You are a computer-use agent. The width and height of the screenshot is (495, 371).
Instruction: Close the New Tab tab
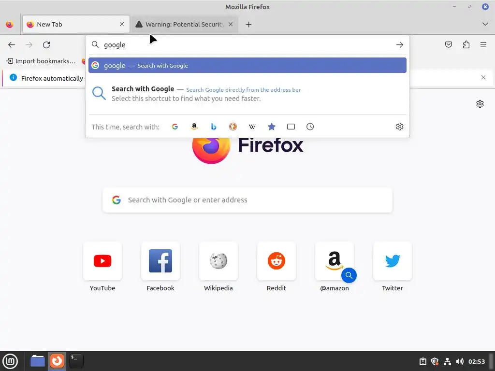click(122, 24)
